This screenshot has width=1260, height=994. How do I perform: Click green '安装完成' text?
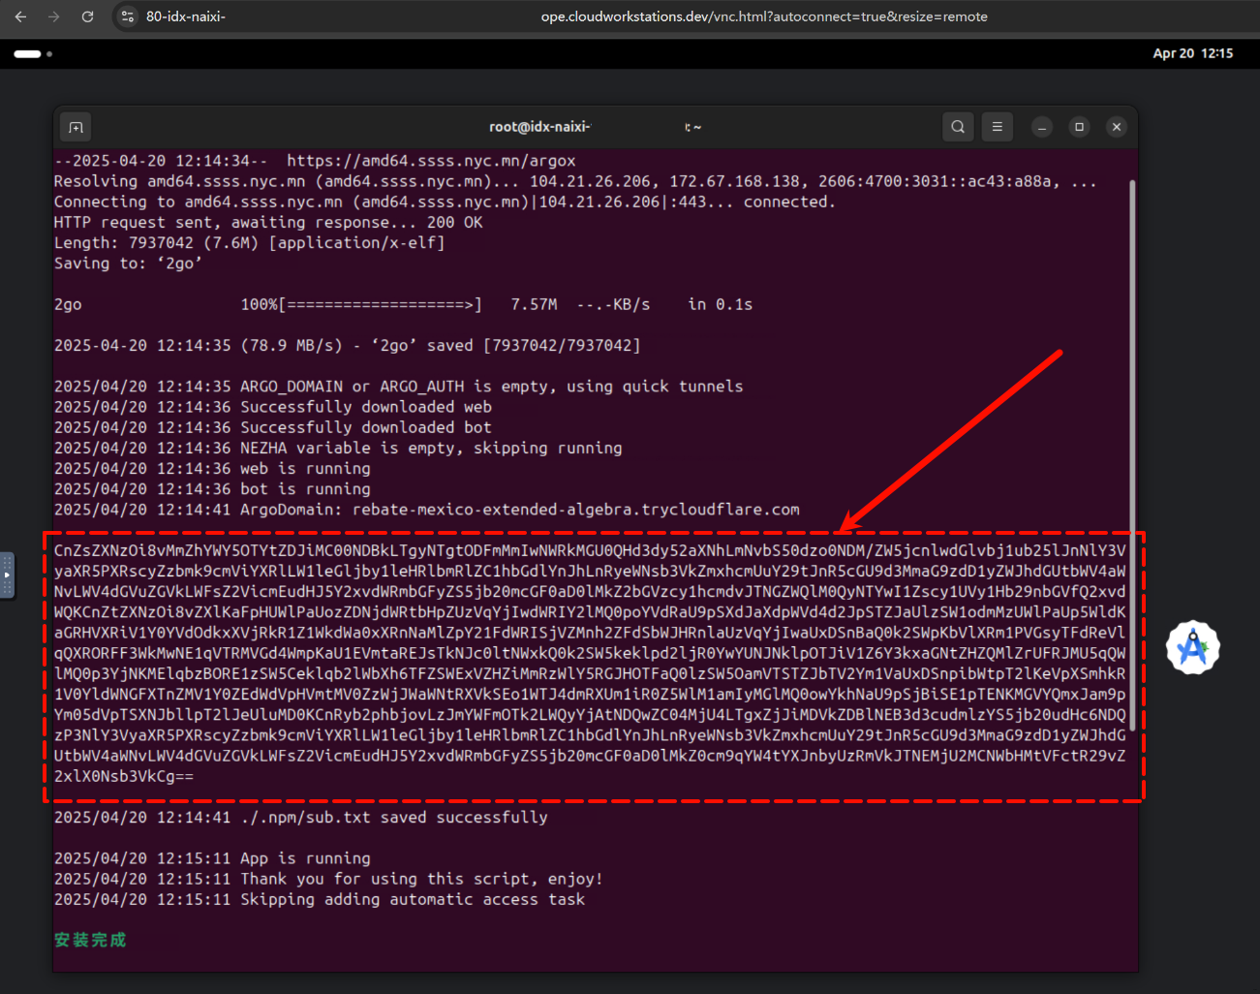click(90, 940)
